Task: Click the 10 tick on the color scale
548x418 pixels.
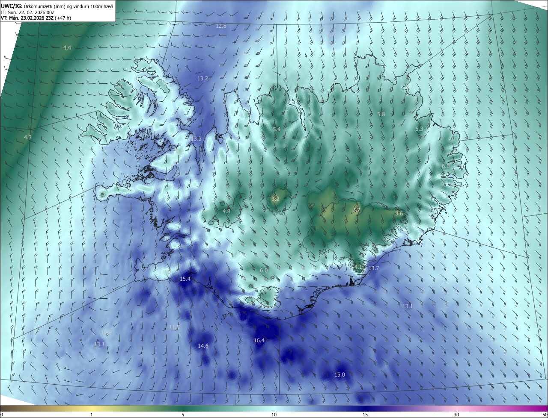Action: 274,415
